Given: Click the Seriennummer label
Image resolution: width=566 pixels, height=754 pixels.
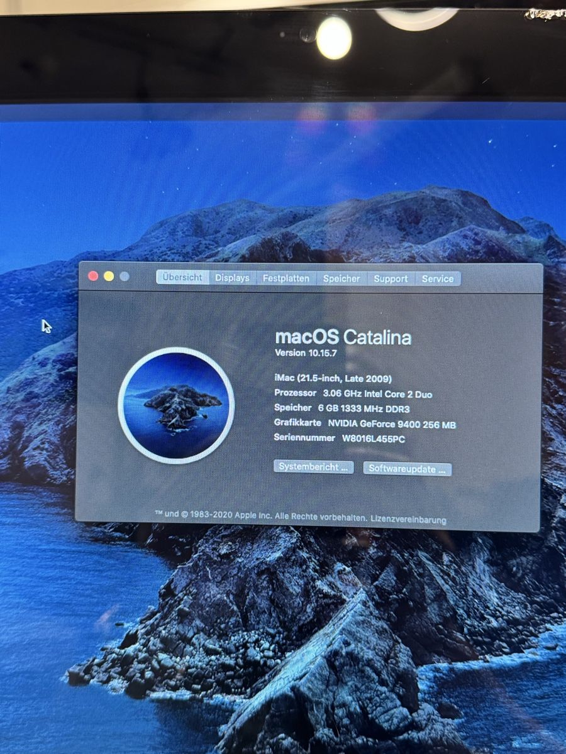Looking at the screenshot, I should tap(304, 438).
